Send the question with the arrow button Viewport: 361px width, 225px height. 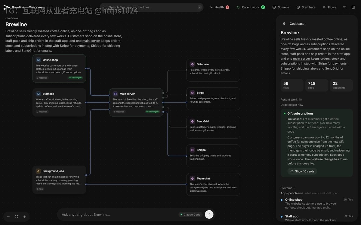coord(209,214)
